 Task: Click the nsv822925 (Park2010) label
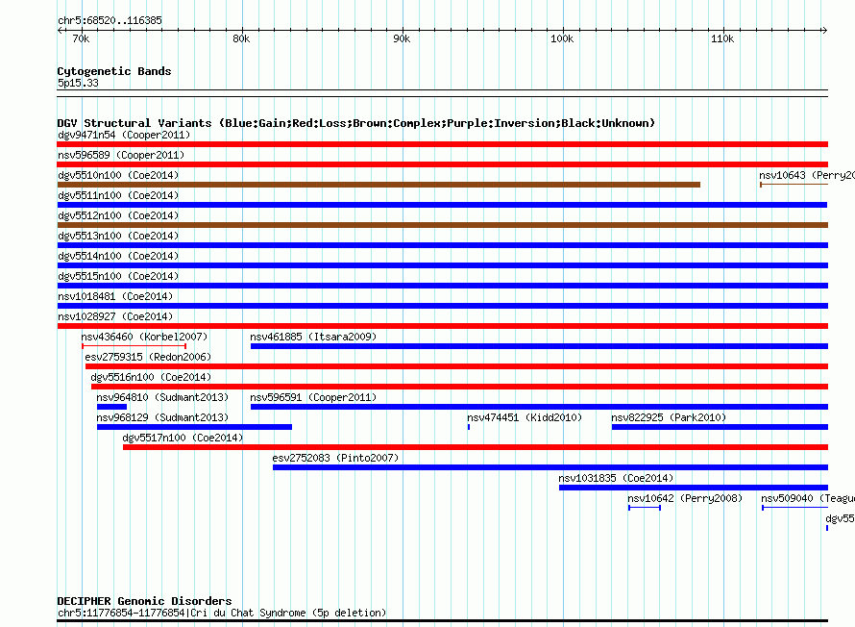[669, 418]
